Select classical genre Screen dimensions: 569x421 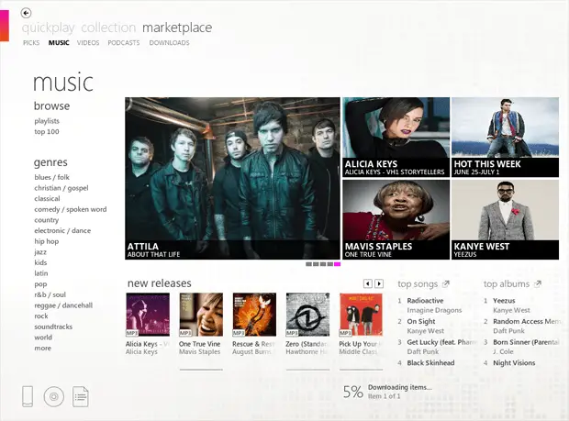(47, 199)
